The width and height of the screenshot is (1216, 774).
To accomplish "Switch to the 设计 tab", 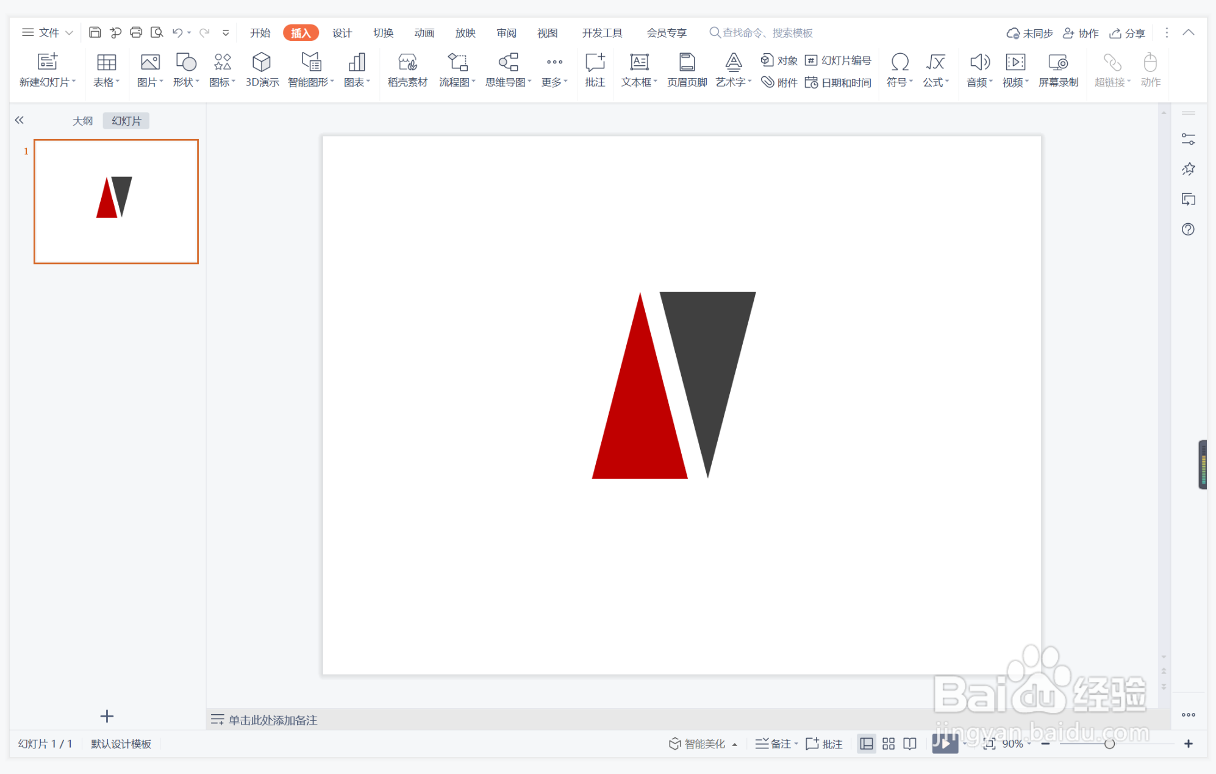I will point(342,33).
